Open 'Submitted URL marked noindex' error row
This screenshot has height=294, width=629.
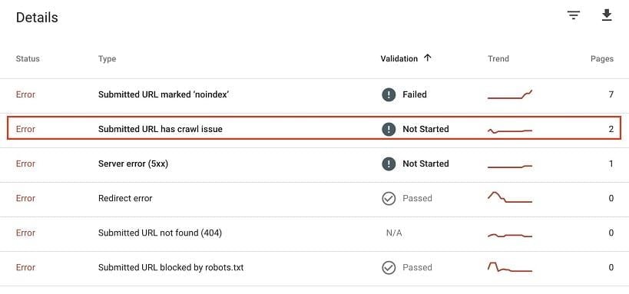click(x=315, y=95)
